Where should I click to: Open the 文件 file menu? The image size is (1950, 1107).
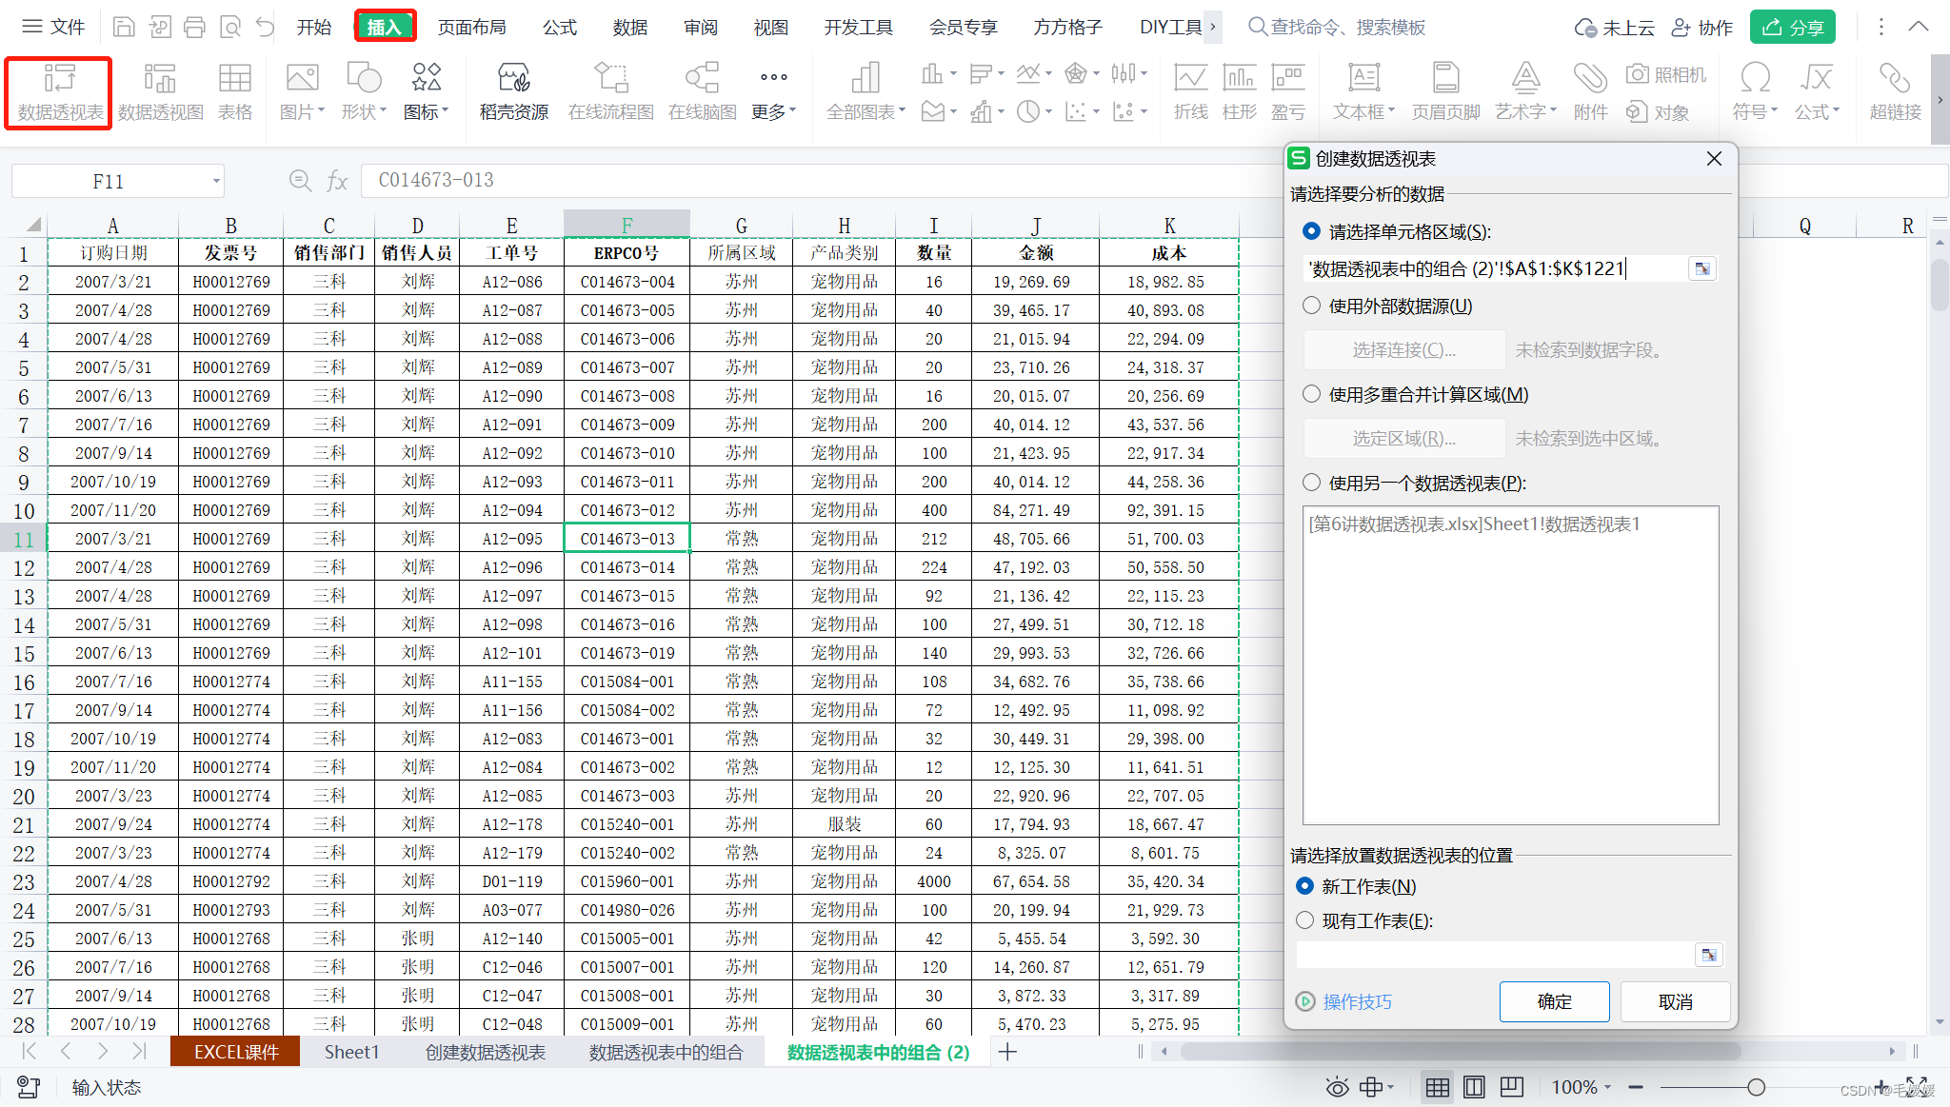point(53,27)
